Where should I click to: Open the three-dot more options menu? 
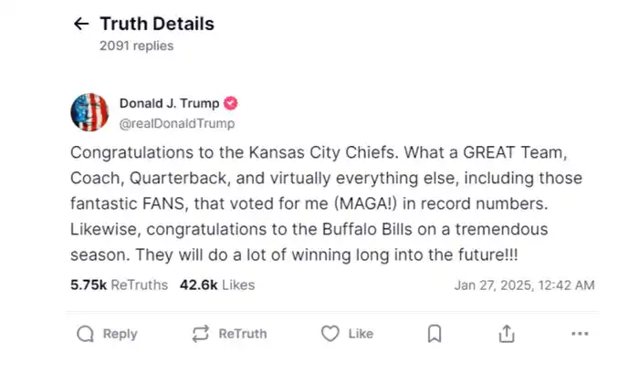click(x=580, y=334)
